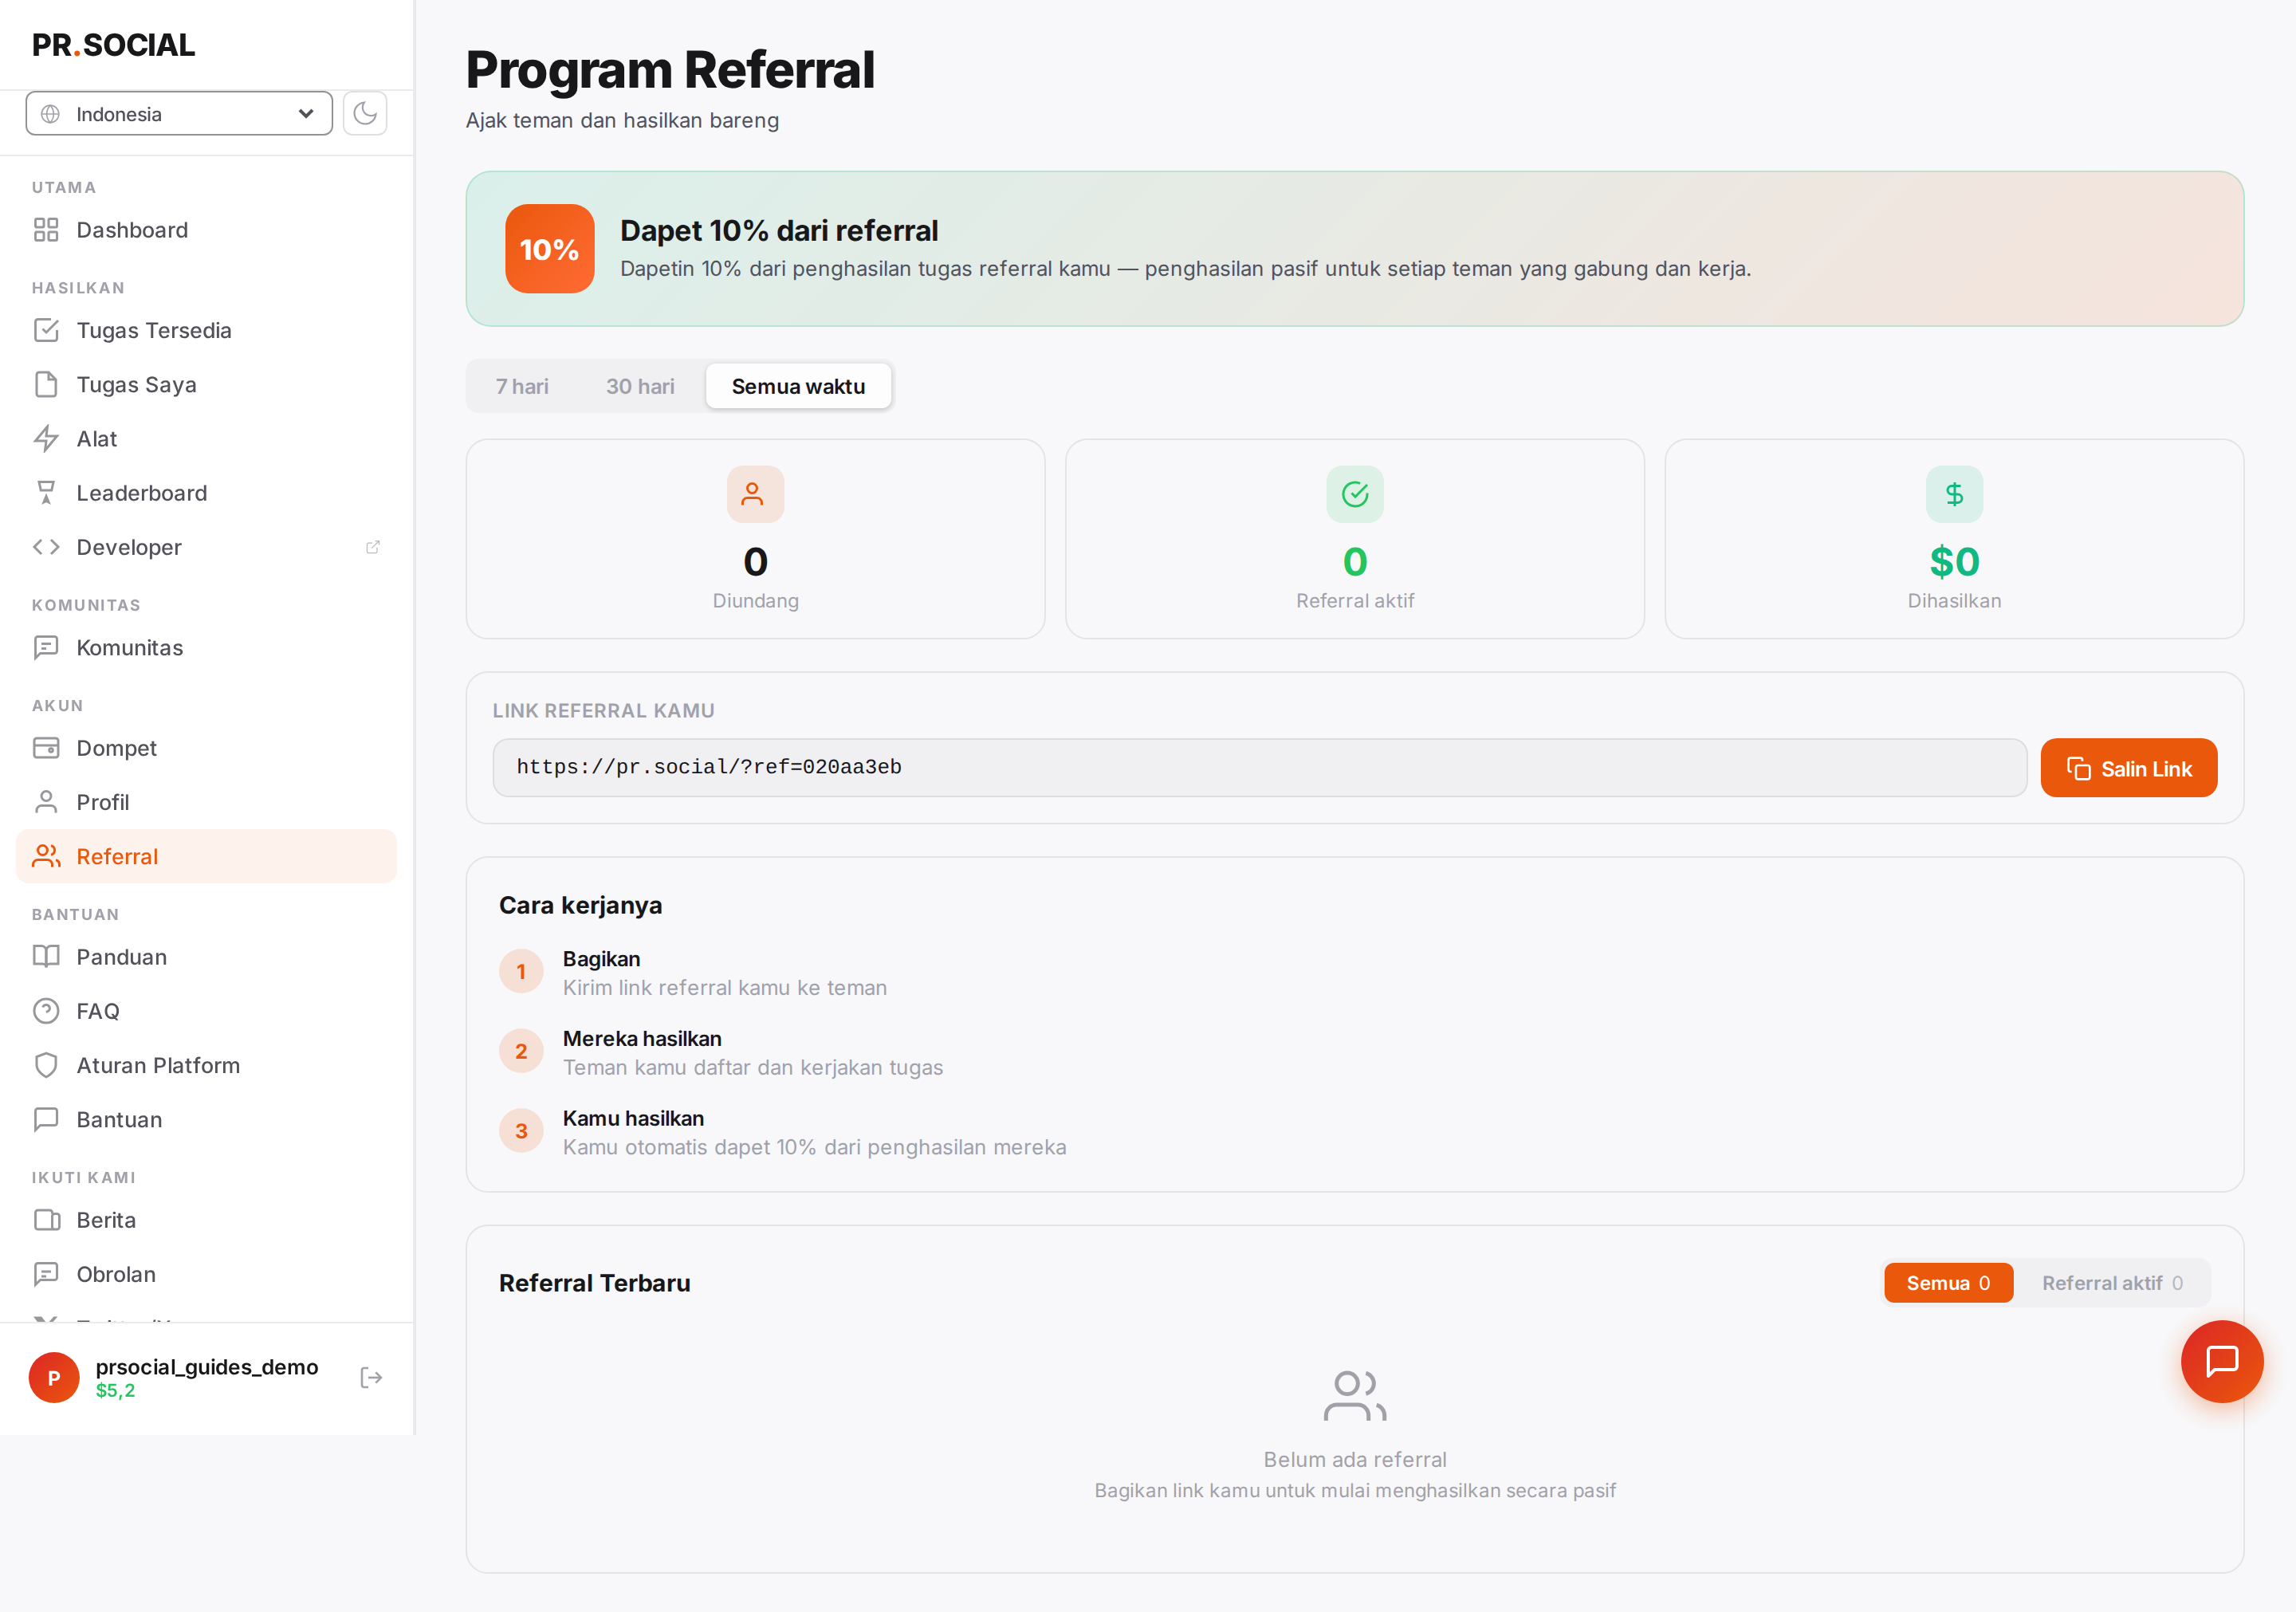Select Referral menu item

tap(207, 856)
